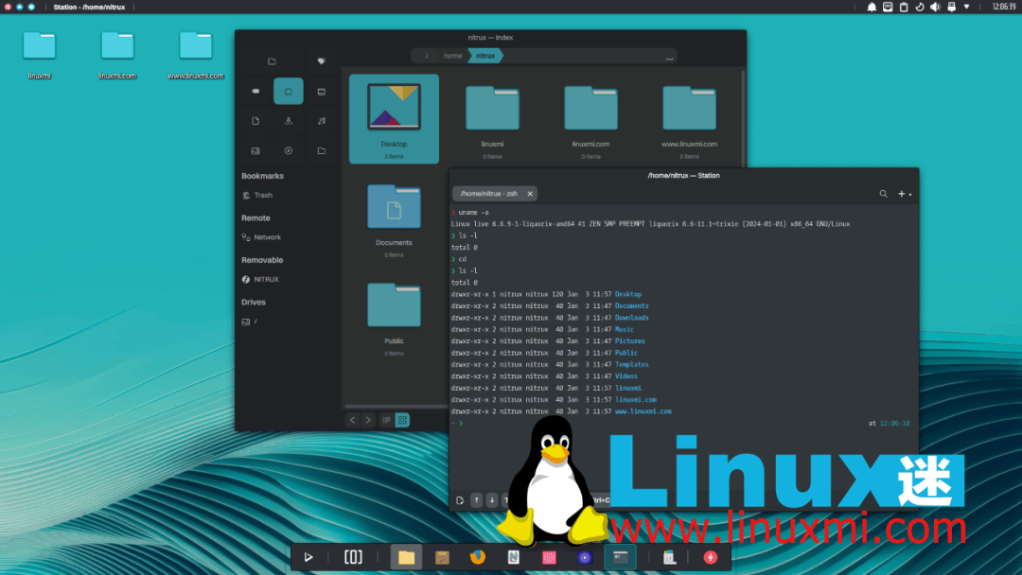Expand the dropdown arrow beside plus in Station
Viewport: 1022px width, 575px height.
point(910,195)
